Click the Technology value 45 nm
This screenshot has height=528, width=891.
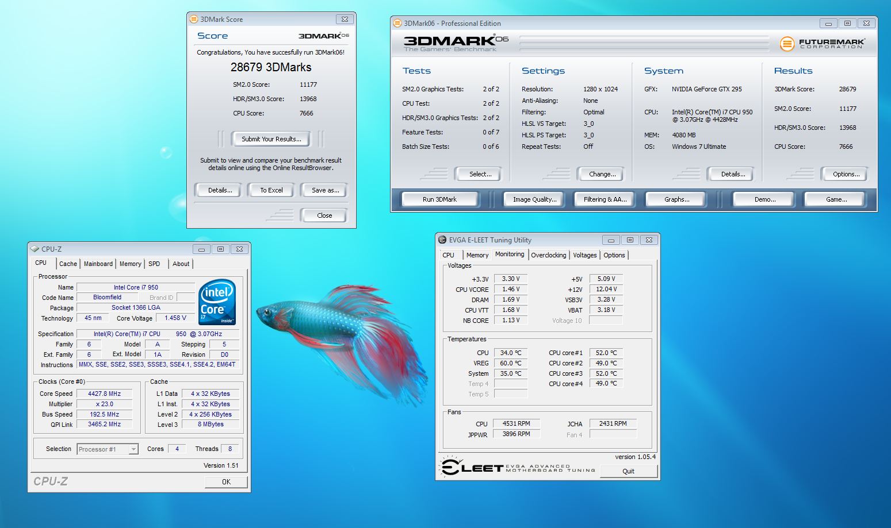[x=93, y=318]
